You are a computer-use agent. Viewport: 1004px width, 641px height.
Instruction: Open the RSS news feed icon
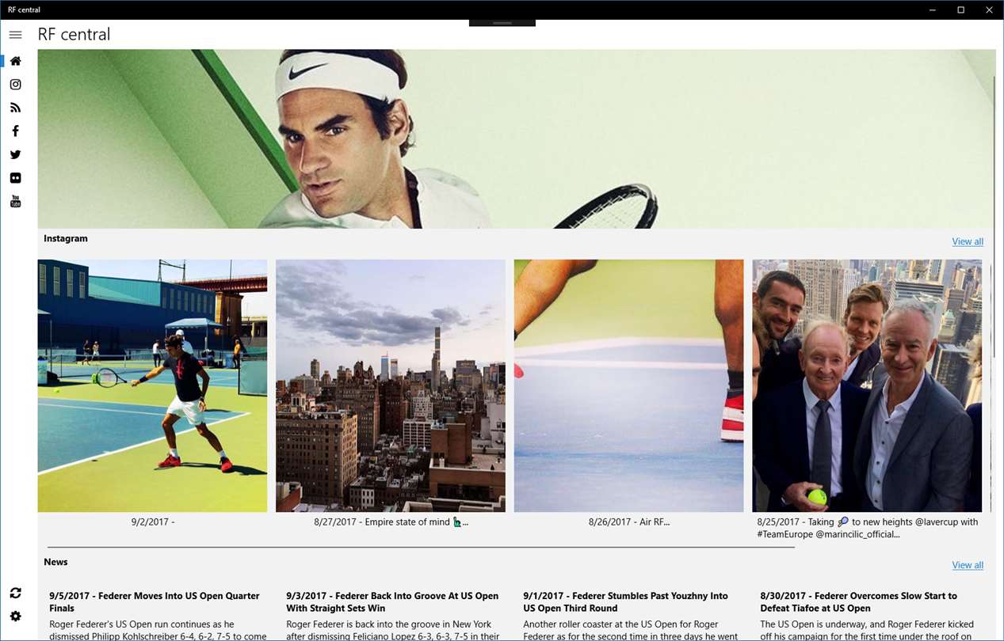coord(15,108)
